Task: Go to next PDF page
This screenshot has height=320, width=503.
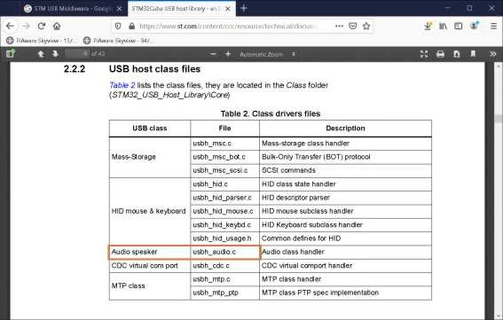Action: [56, 54]
